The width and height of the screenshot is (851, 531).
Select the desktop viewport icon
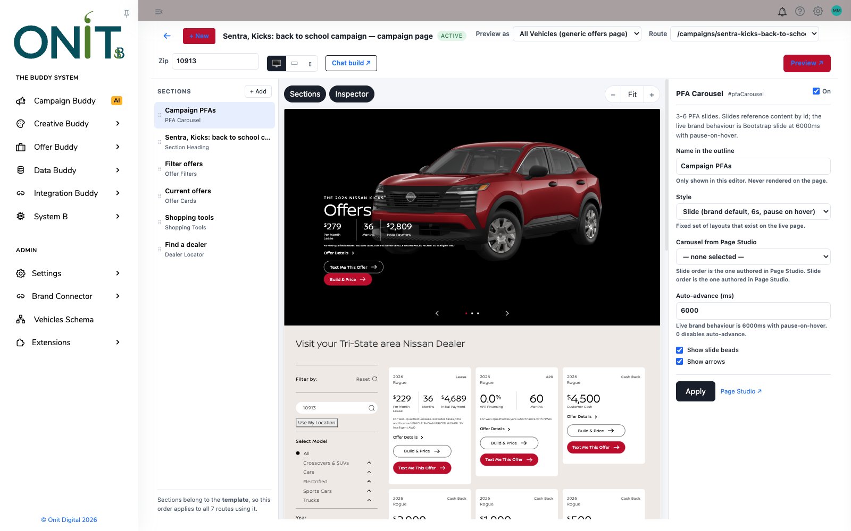[277, 63]
